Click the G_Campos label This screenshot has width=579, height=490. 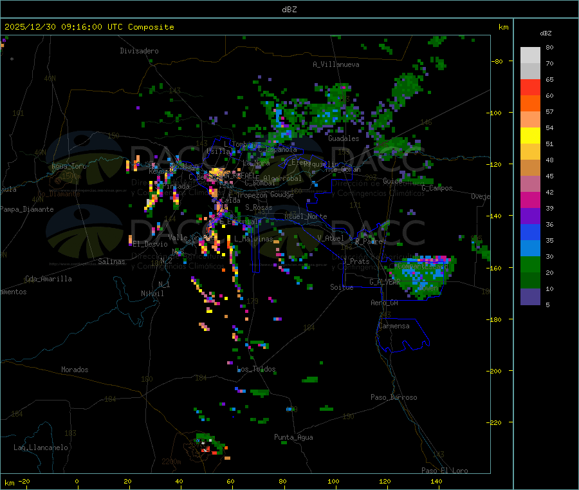(x=437, y=188)
